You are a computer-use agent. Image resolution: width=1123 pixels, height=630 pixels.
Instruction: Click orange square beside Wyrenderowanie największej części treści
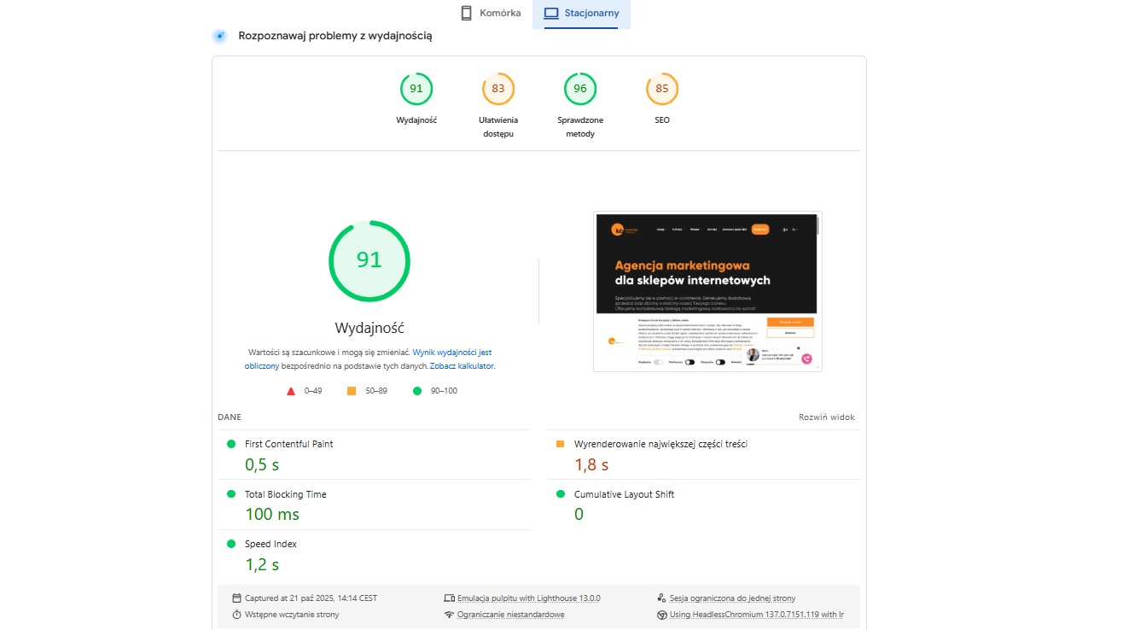tap(561, 444)
